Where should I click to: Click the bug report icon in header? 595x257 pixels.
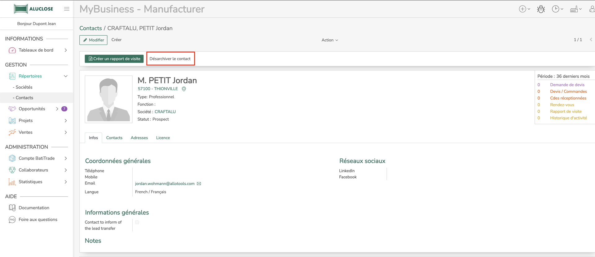(541, 9)
